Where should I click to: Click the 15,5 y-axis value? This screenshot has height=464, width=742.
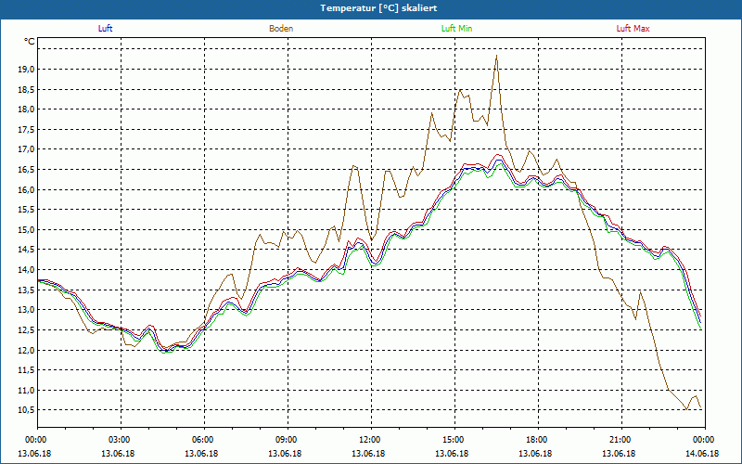tap(27, 210)
